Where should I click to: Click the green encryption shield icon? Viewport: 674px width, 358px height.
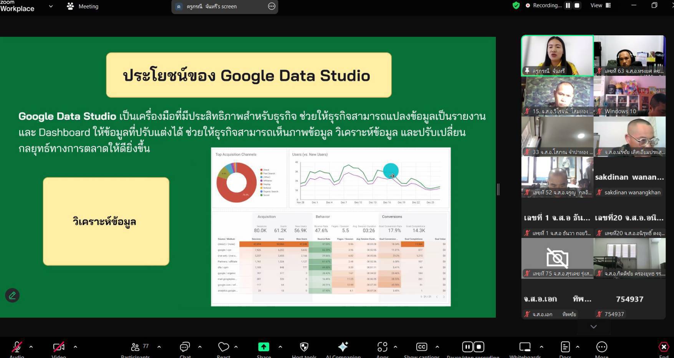(516, 5)
